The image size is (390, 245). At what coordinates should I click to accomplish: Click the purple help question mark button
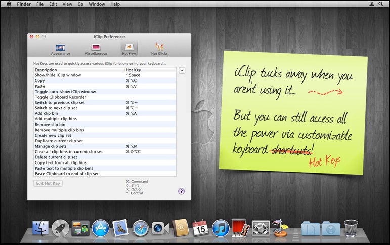pyautogui.click(x=181, y=191)
